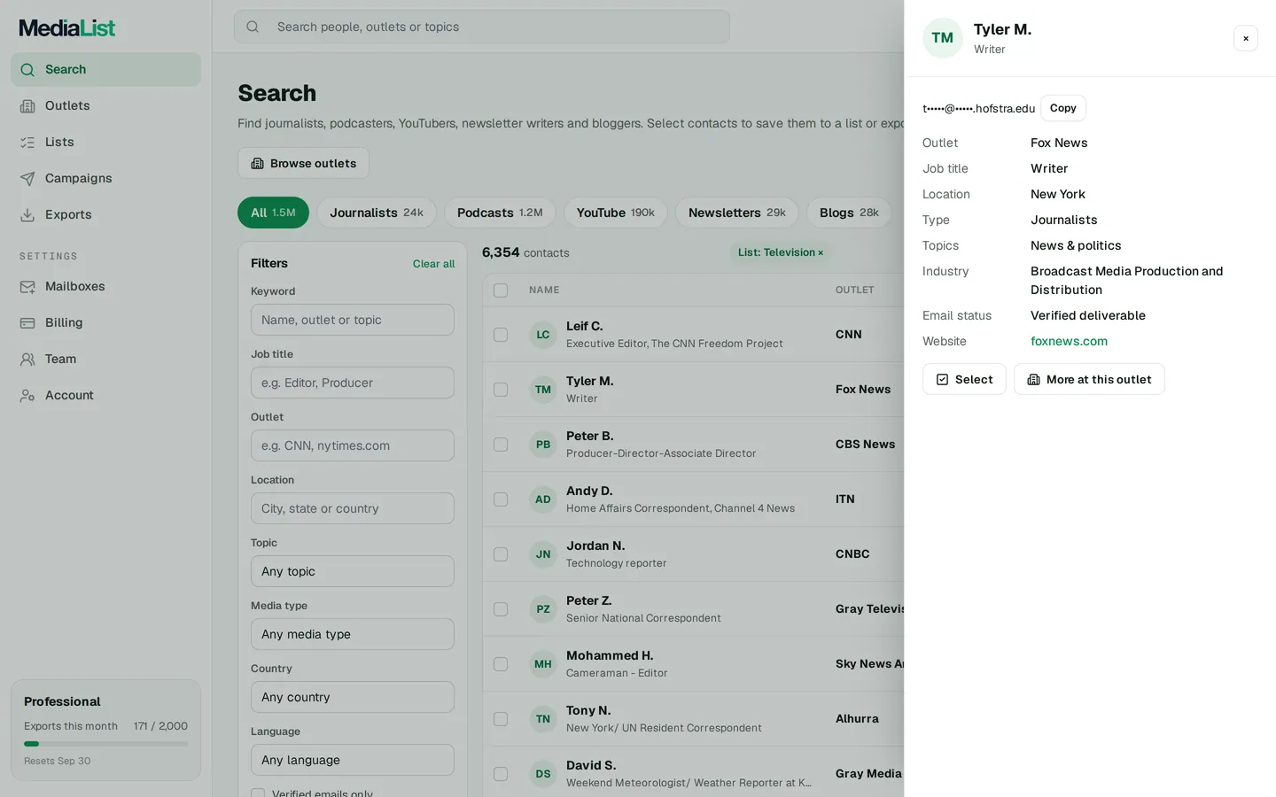
Task: Open the Team people icon
Action: tap(27, 359)
